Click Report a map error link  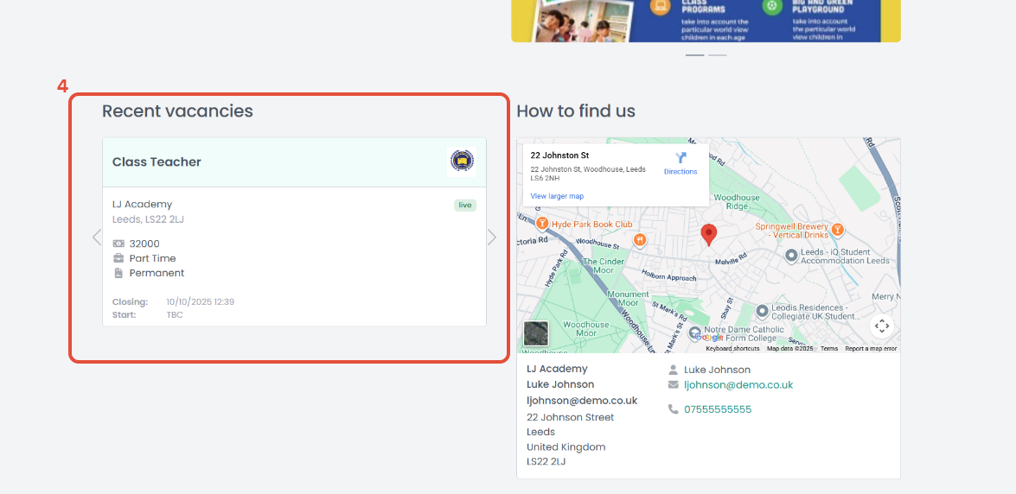(871, 348)
